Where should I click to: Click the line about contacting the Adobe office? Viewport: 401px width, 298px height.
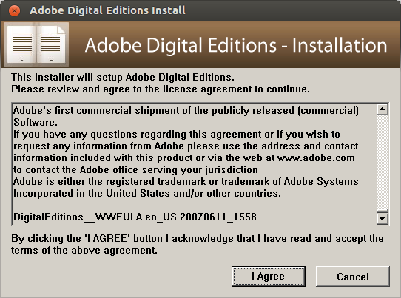[135, 169]
